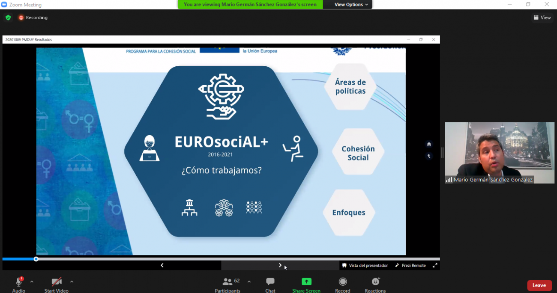The height and width of the screenshot is (293, 557).
Task: Click the 20201009 PMDUY Resultados title
Action: click(x=29, y=39)
